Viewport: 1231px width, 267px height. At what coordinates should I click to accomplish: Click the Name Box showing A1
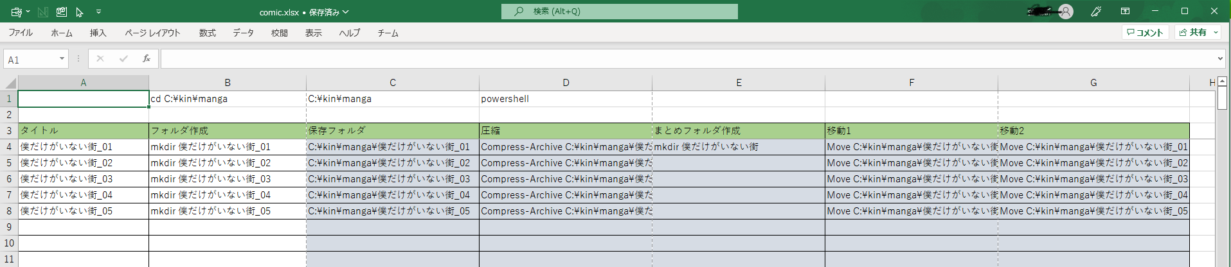pyautogui.click(x=30, y=59)
